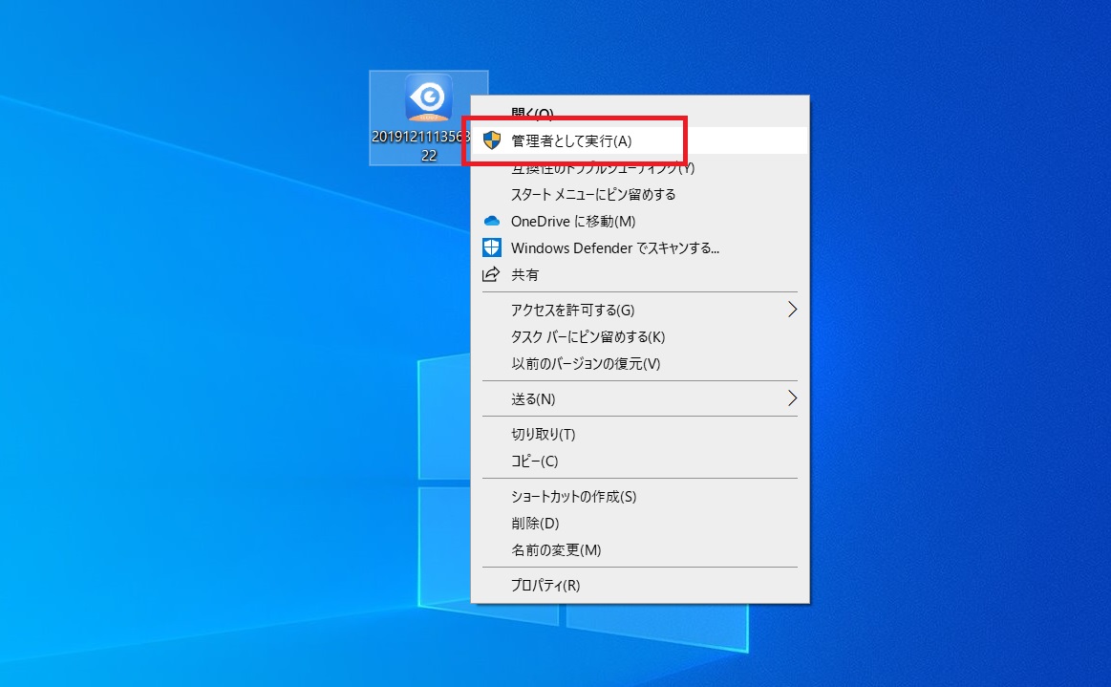The width and height of the screenshot is (1111, 687).
Task: Click the share arrow icon beside 共有
Action: pos(491,274)
